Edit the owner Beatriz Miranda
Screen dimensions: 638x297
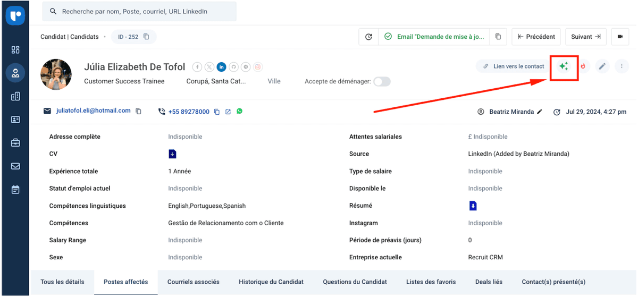click(540, 112)
